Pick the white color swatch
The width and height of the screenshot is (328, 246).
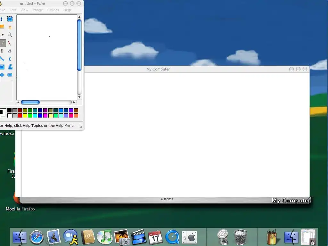9,115
